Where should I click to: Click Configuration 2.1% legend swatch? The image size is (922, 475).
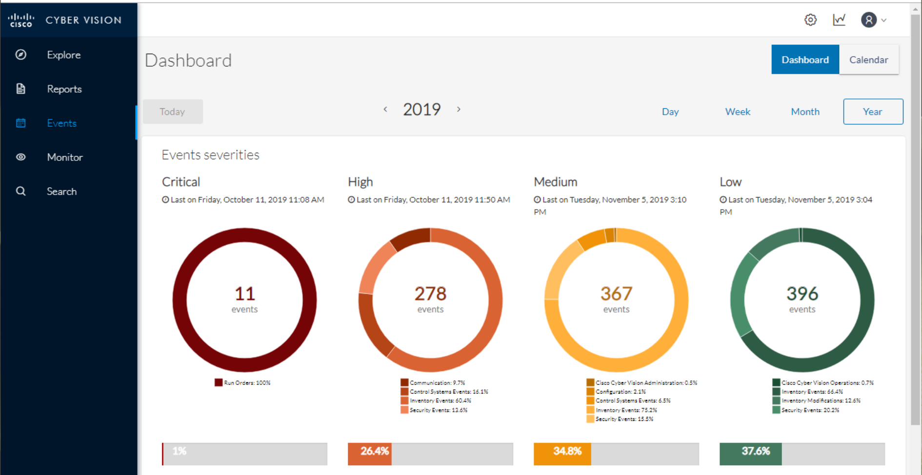[590, 392]
